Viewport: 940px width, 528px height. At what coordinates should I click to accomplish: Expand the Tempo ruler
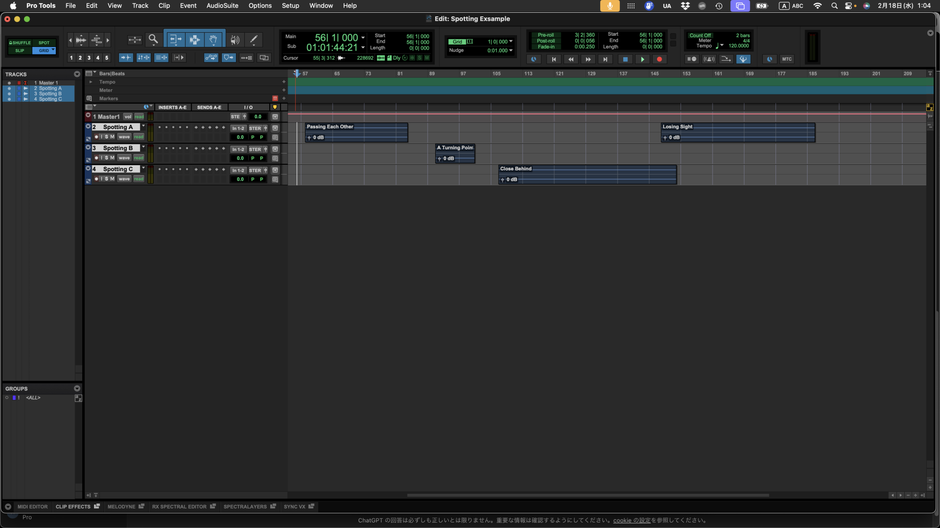pyautogui.click(x=91, y=82)
